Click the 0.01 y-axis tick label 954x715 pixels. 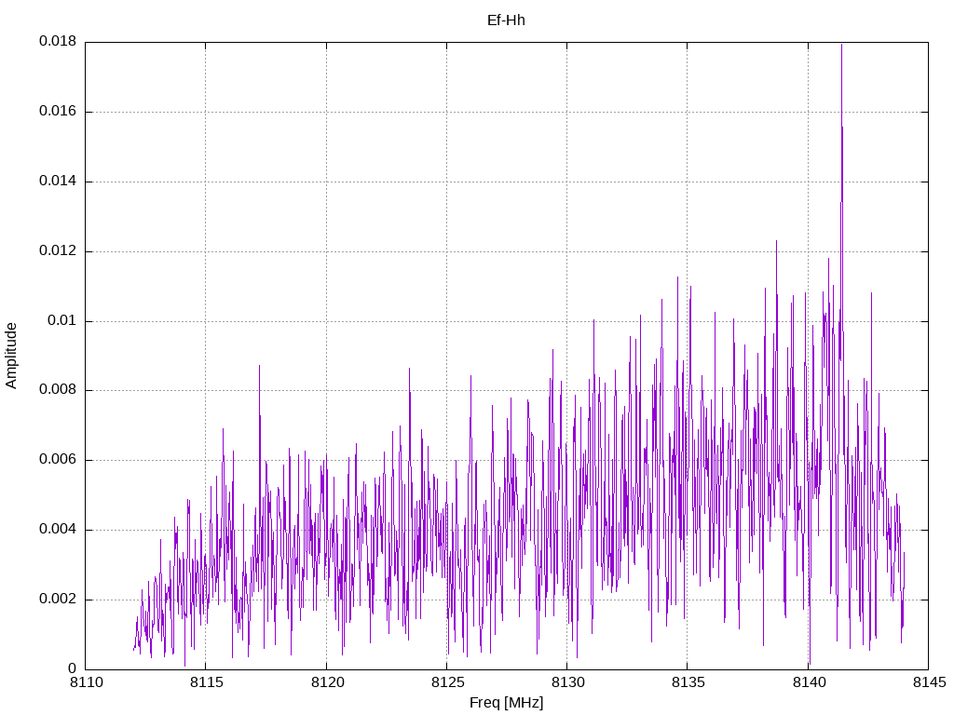click(x=62, y=320)
